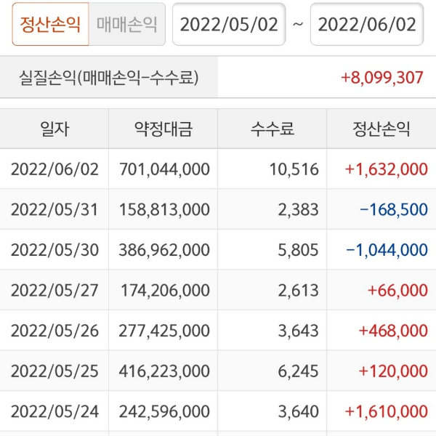Click the 수수료 column header

tap(272, 129)
